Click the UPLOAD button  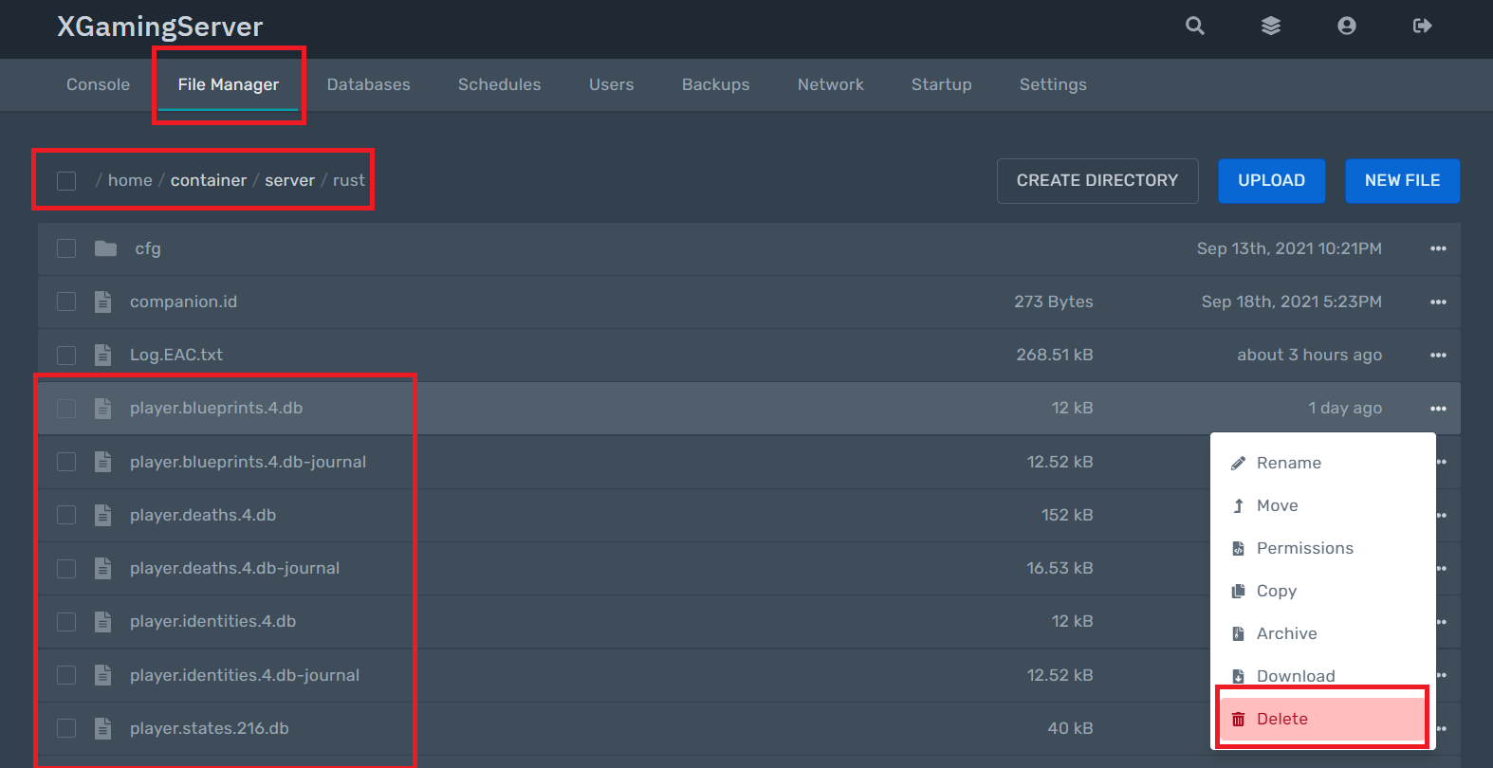pyautogui.click(x=1271, y=180)
